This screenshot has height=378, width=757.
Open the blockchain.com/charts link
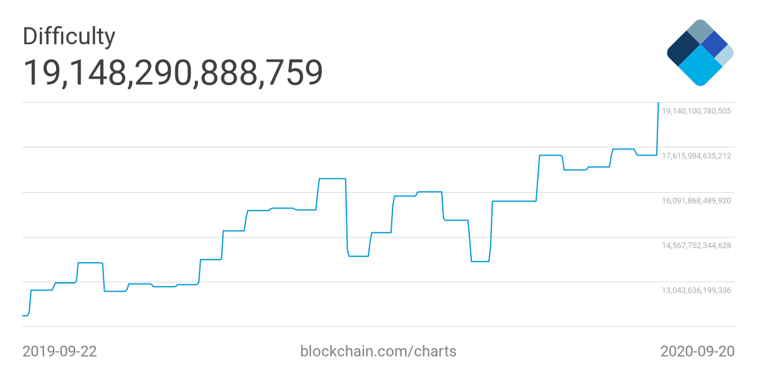click(378, 352)
